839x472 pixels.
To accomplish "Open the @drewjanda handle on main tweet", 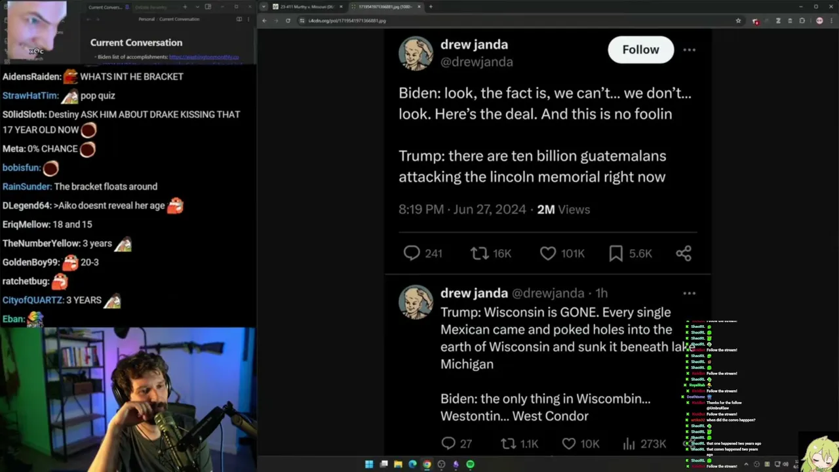I will click(x=477, y=62).
